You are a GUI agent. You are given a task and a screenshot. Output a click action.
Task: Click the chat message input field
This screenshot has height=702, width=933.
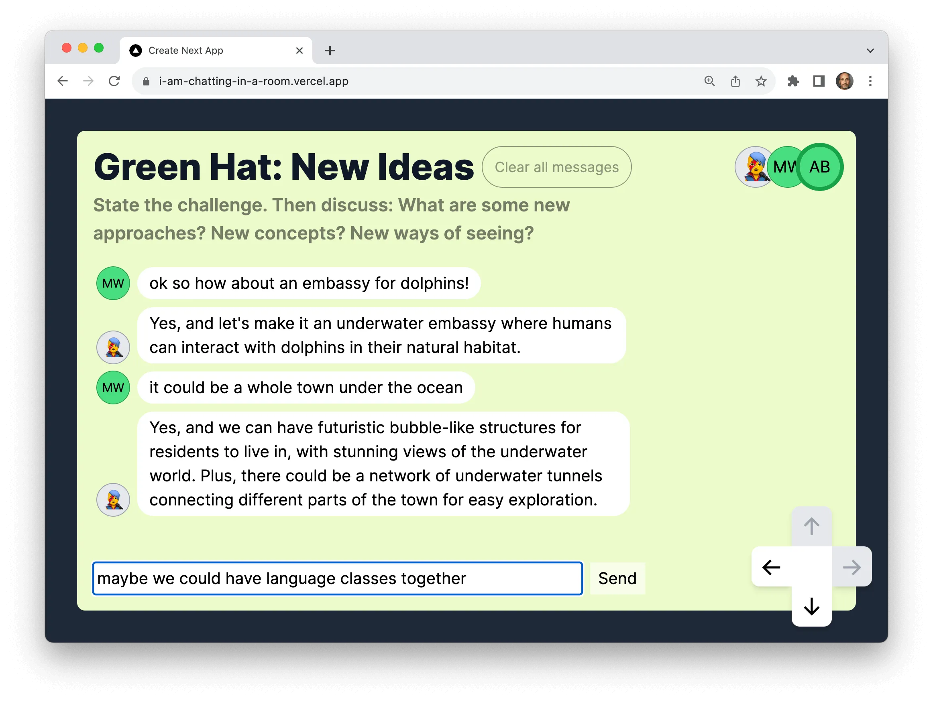[x=338, y=578]
